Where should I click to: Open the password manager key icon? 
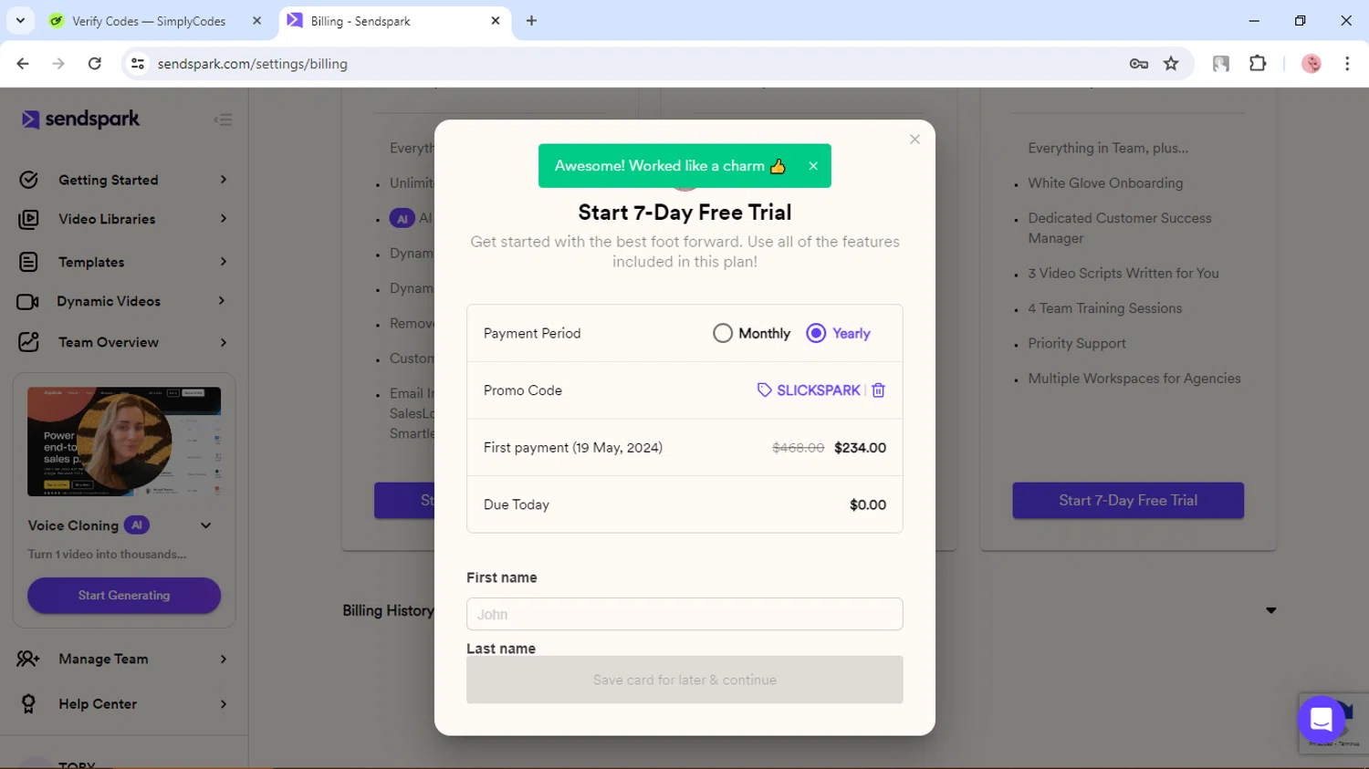point(1138,64)
